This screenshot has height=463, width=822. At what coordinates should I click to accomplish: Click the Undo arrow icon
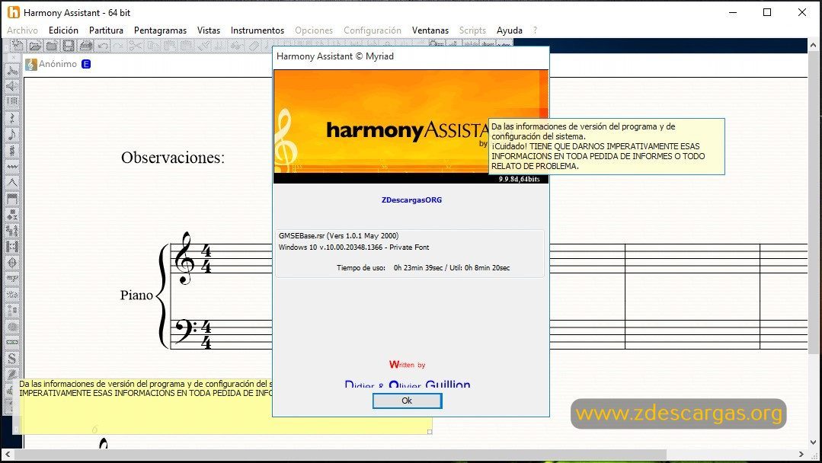point(103,46)
